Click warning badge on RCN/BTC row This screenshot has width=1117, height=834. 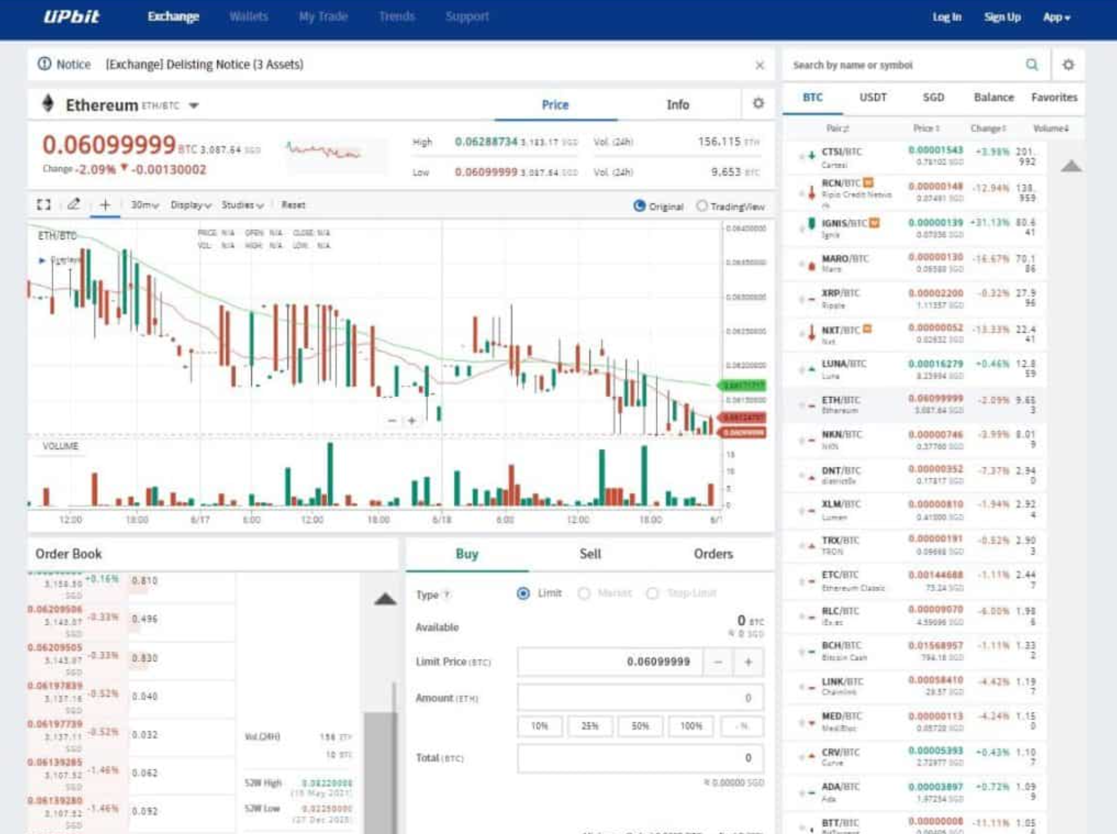click(868, 182)
